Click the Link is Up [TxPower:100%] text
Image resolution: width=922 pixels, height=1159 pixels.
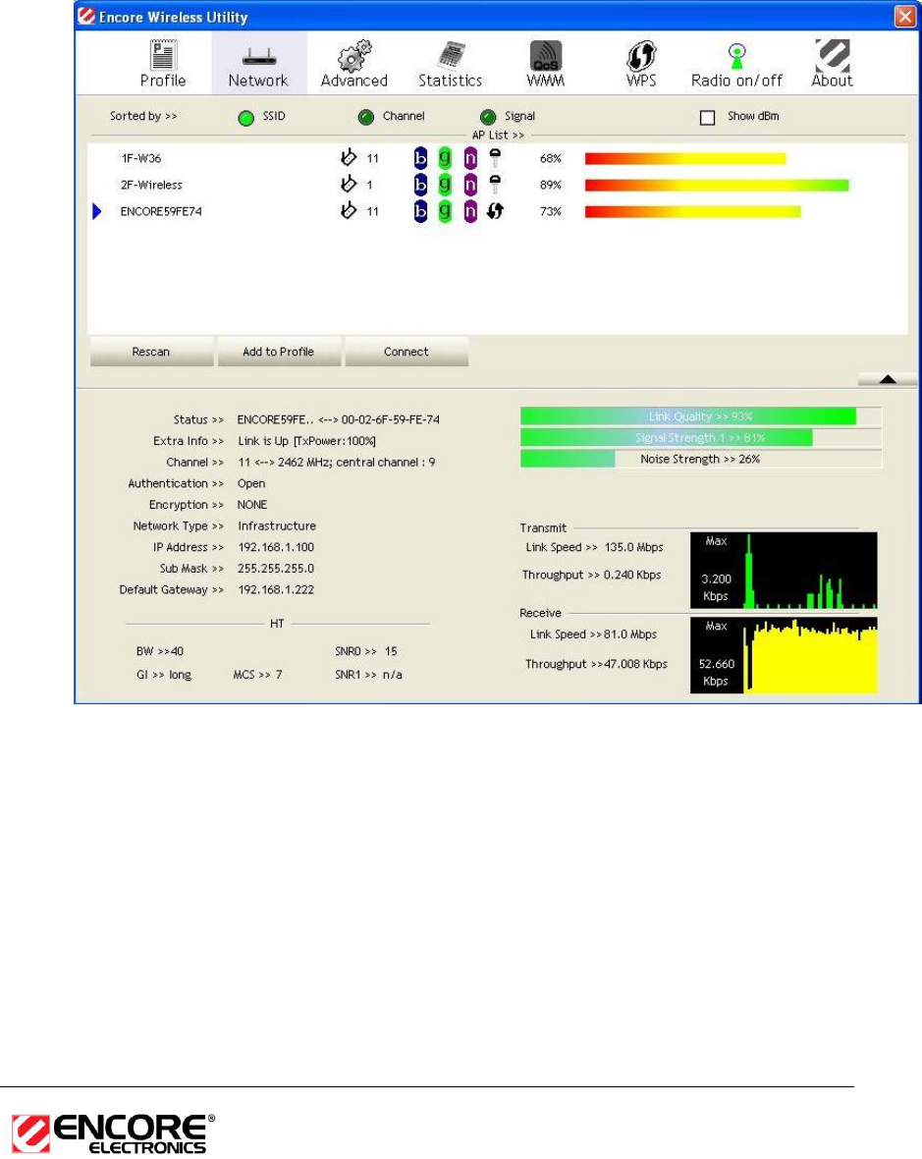coord(306,441)
